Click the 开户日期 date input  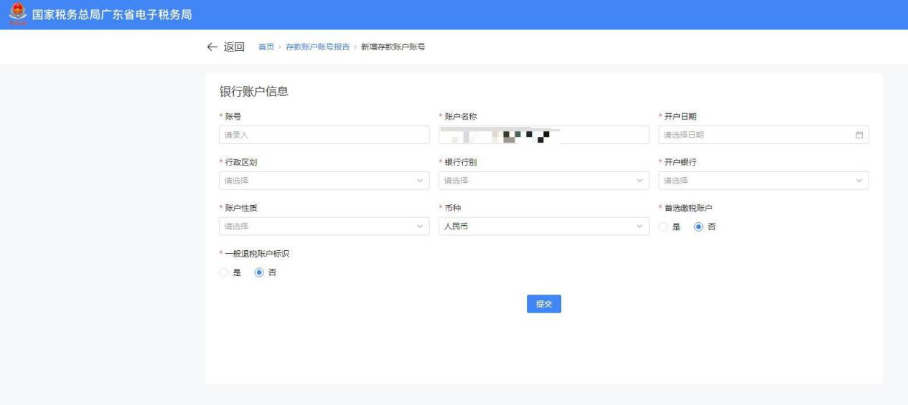[754, 135]
